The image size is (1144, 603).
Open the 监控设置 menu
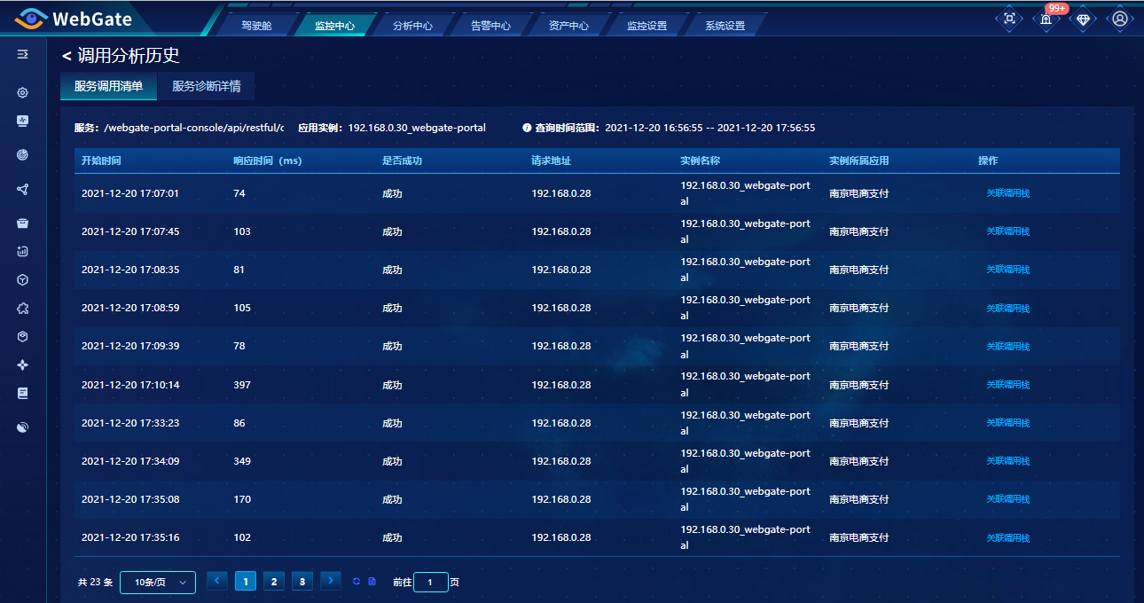tap(646, 26)
